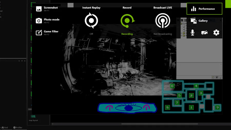The image size is (231, 130).
Task: Click the Instant Replay Off status label
Action: (91, 34)
